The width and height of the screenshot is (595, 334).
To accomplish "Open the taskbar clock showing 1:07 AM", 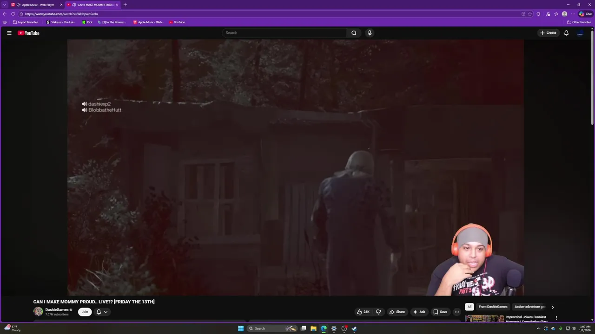I will (584, 328).
